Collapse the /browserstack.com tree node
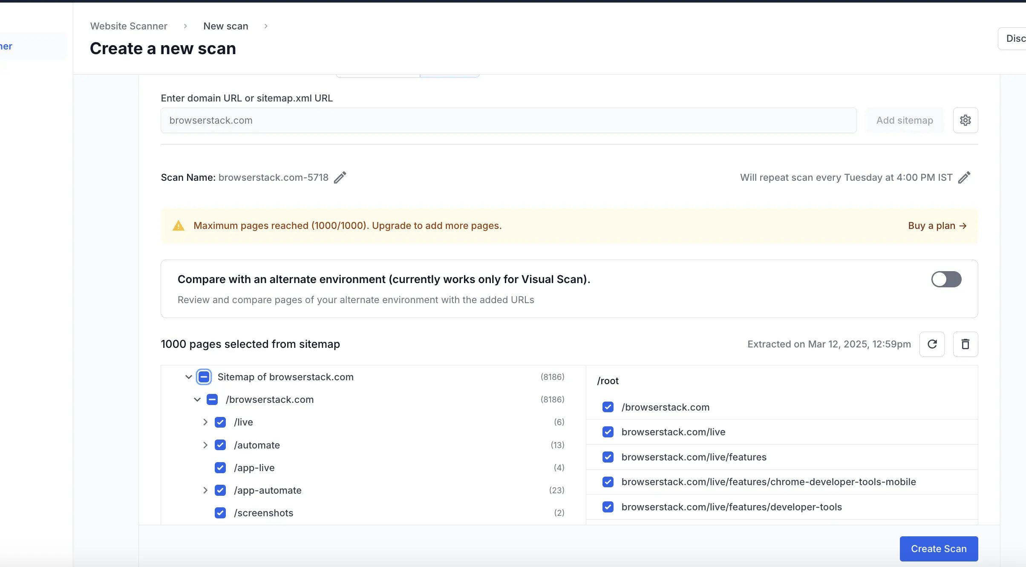This screenshot has width=1026, height=567. click(x=197, y=399)
